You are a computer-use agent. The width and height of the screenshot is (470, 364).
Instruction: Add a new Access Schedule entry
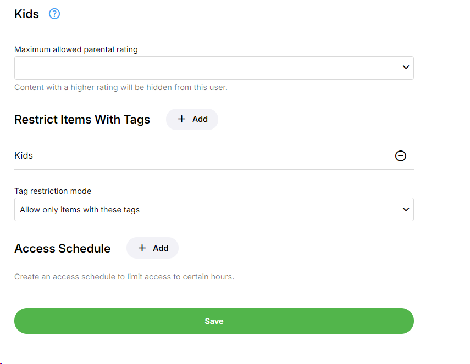coord(152,248)
